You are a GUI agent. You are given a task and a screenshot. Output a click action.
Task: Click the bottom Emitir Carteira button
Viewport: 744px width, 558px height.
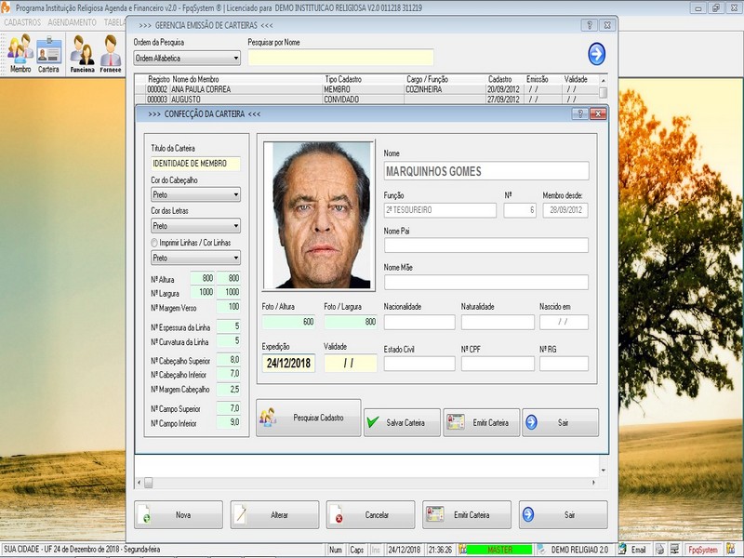[467, 515]
